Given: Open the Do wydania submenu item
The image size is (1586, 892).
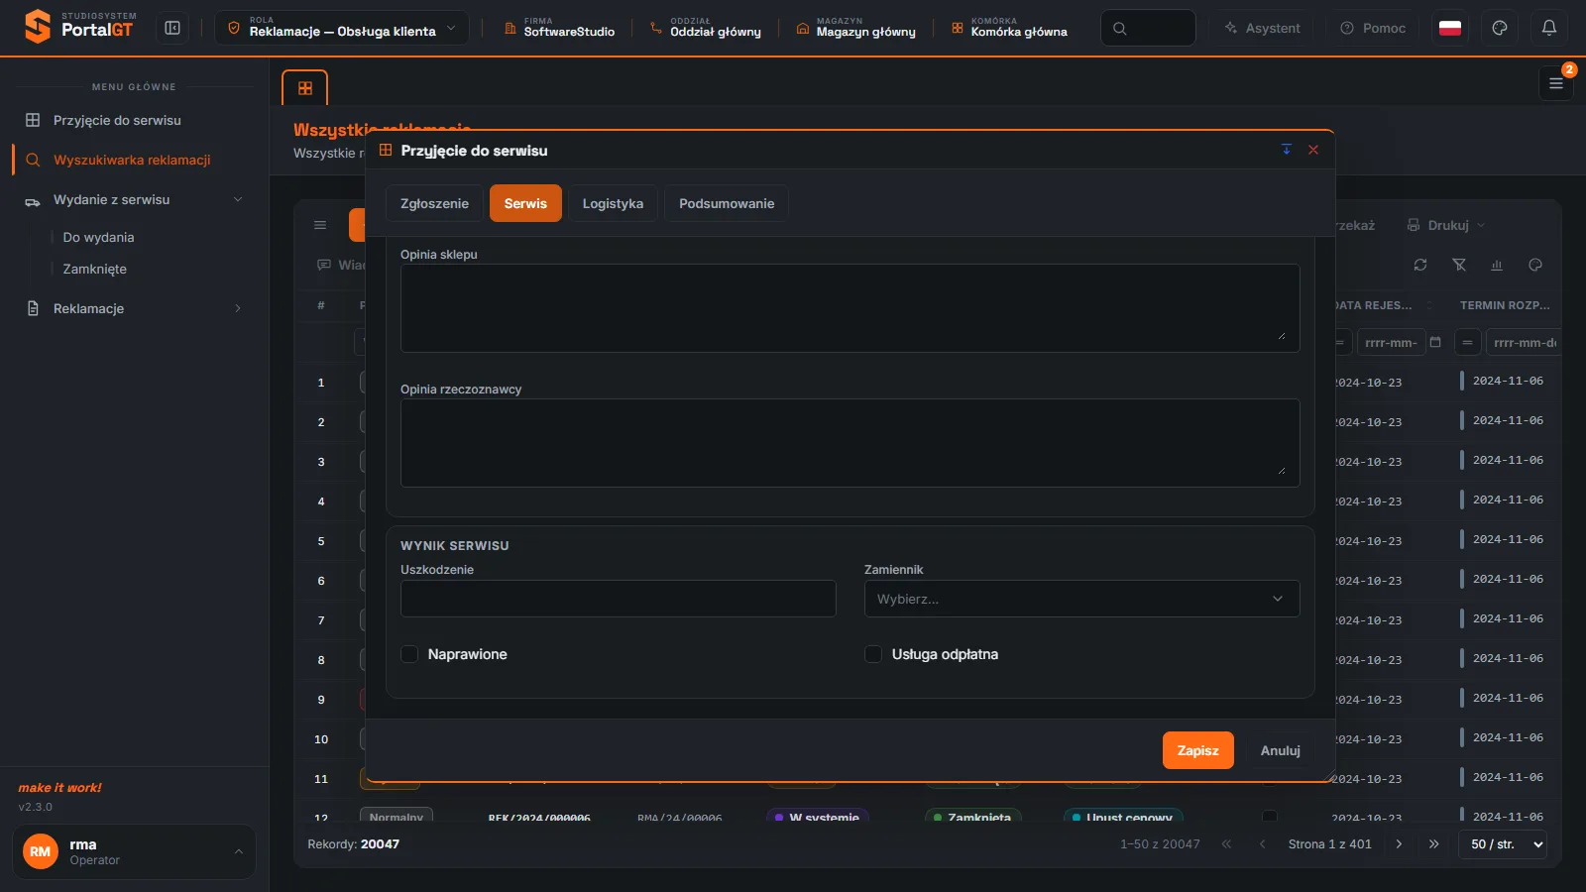Looking at the screenshot, I should (98, 237).
